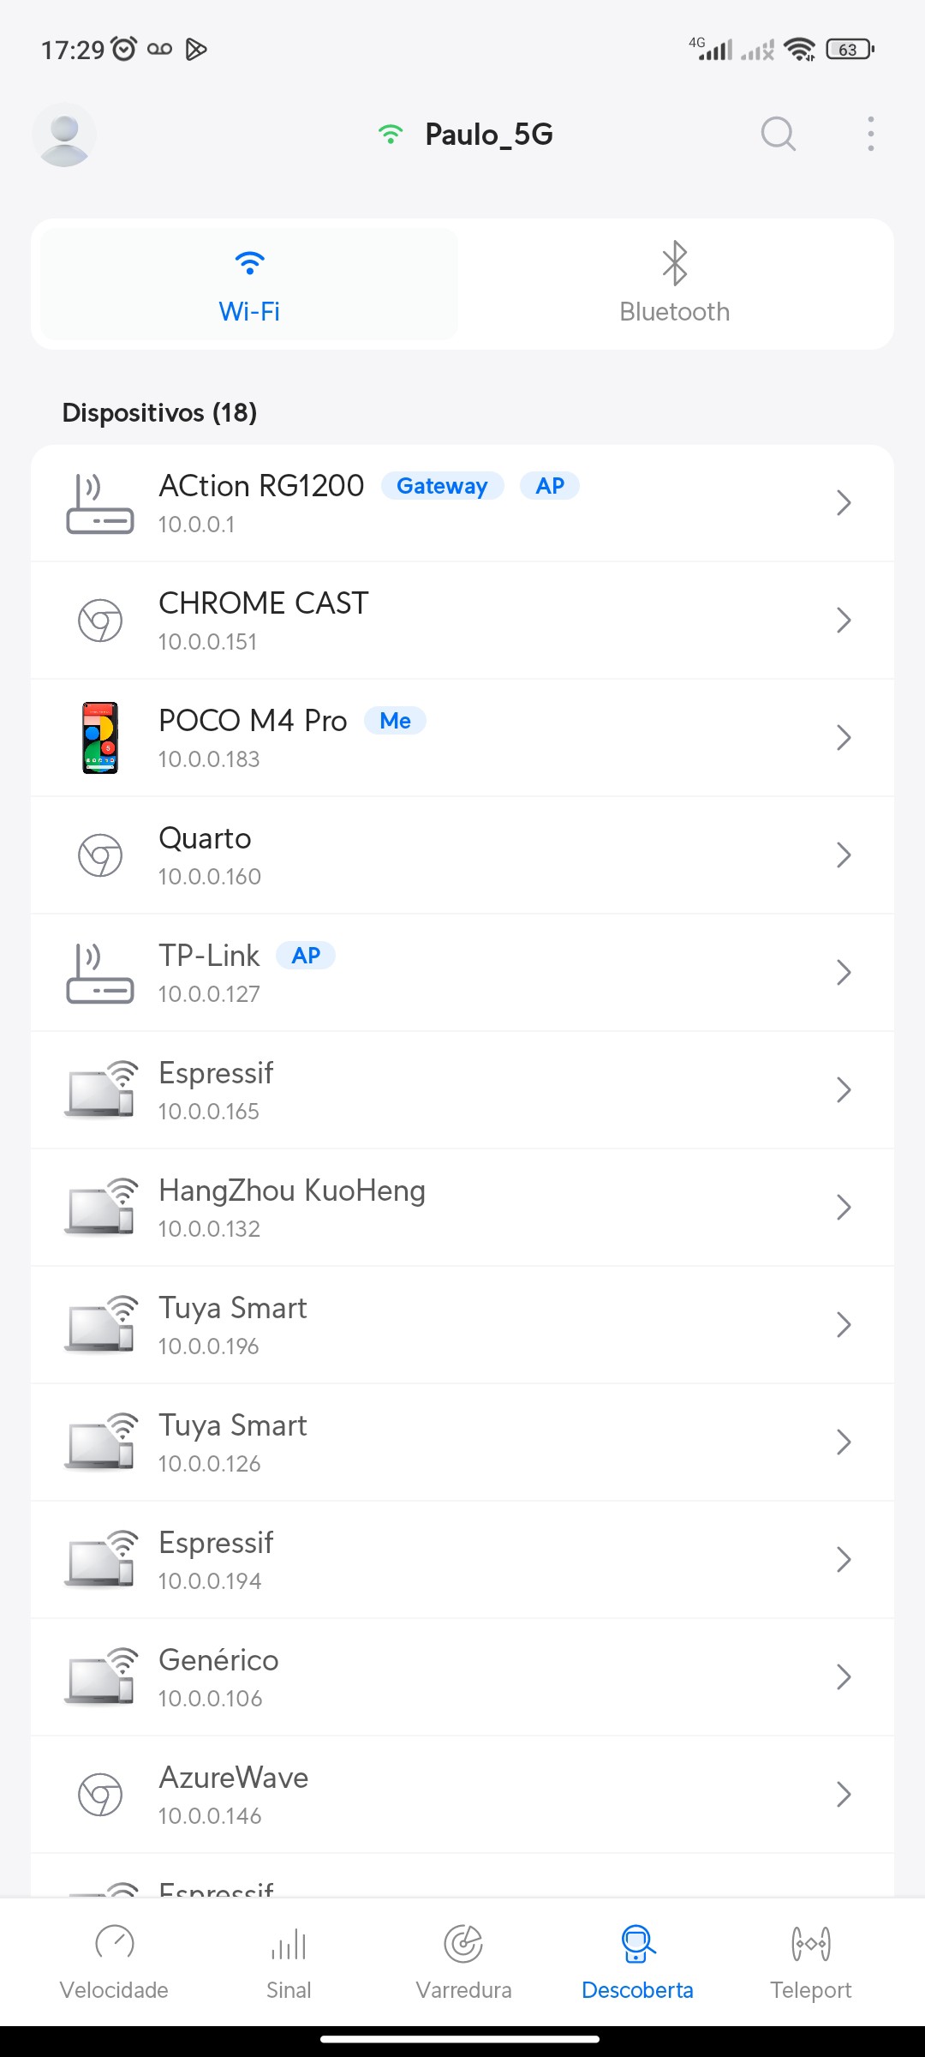The width and height of the screenshot is (925, 2057).
Task: Expand CHROME CAST details chevron
Action: 843,621
